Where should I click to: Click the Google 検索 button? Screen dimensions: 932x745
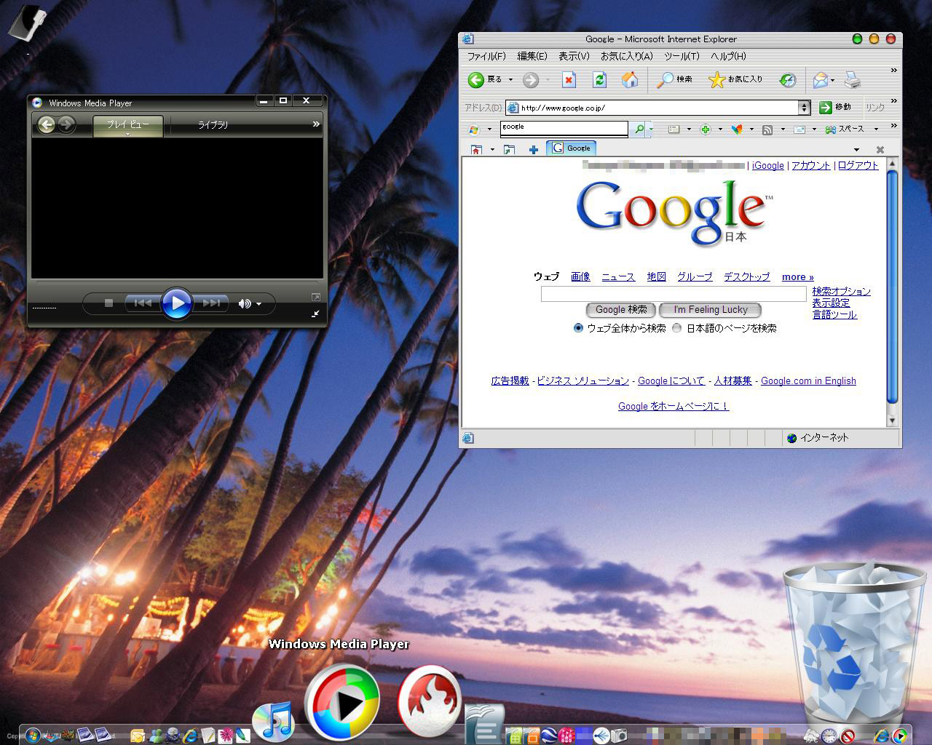(x=621, y=310)
